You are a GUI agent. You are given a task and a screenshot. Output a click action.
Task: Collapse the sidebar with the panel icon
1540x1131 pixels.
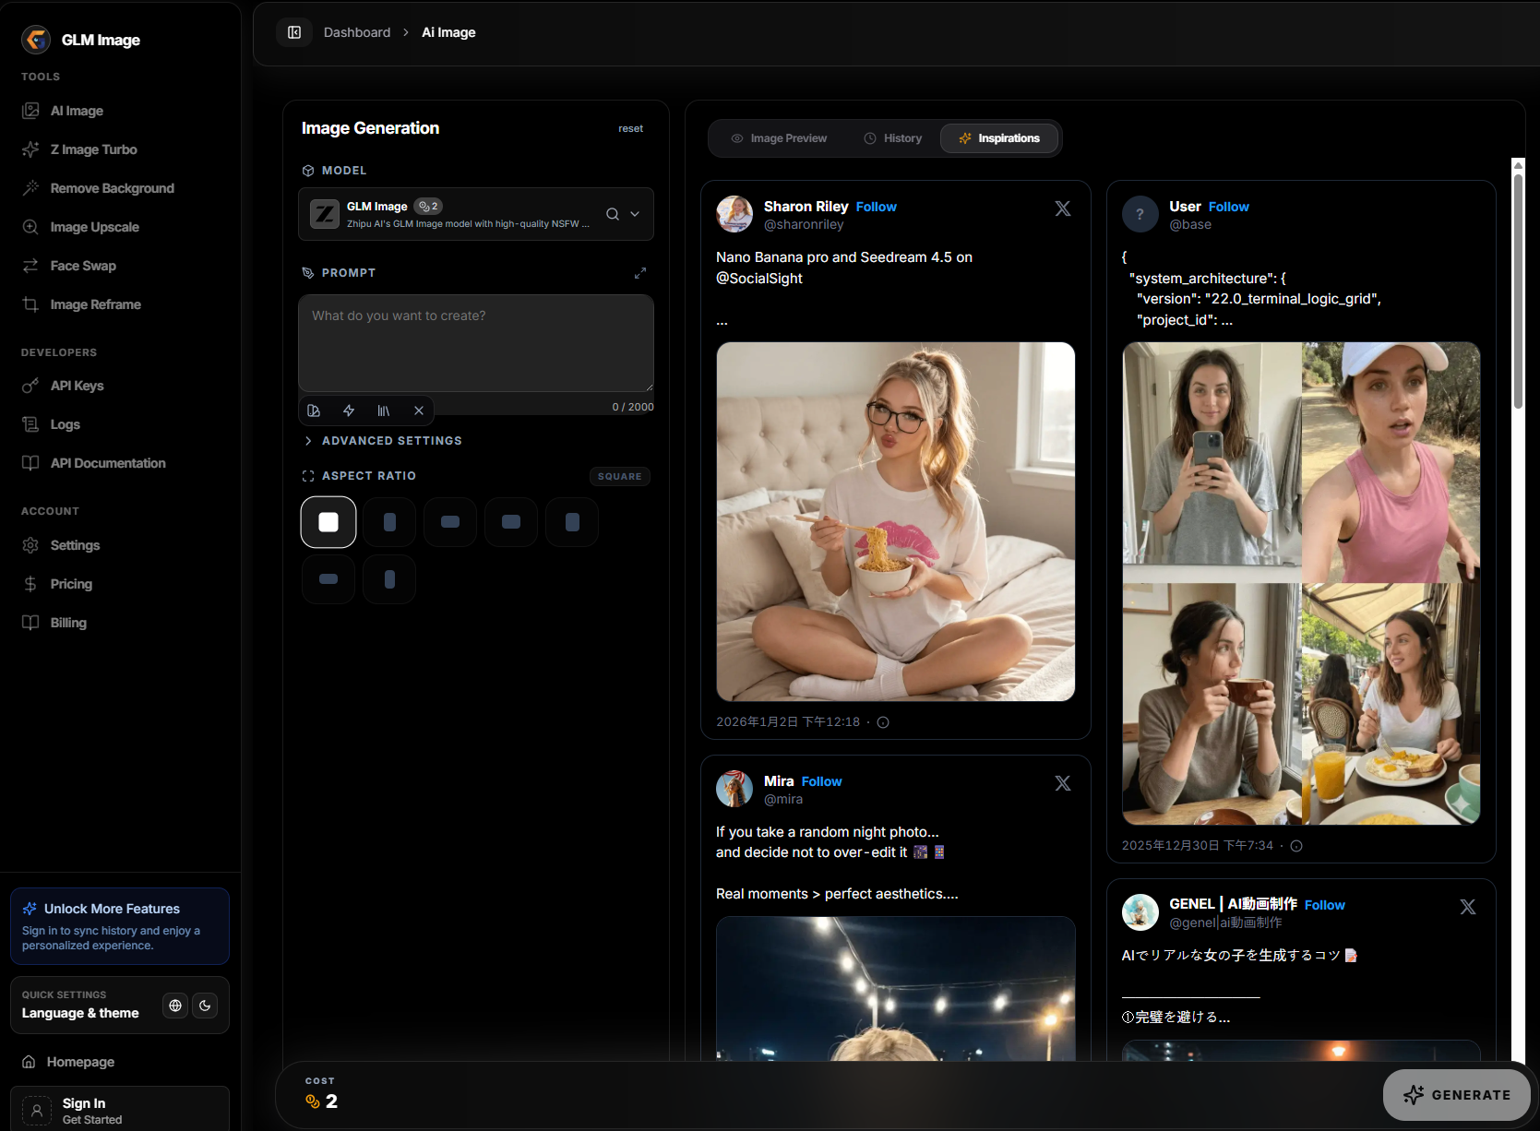(294, 32)
